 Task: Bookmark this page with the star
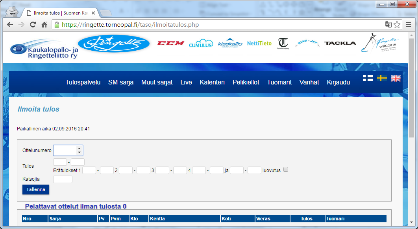coord(397,25)
